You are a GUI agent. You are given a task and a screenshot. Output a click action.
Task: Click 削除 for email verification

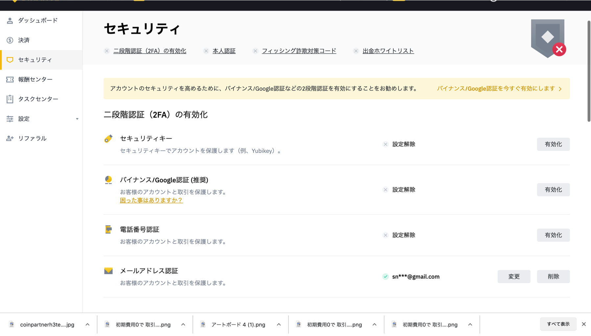(553, 277)
